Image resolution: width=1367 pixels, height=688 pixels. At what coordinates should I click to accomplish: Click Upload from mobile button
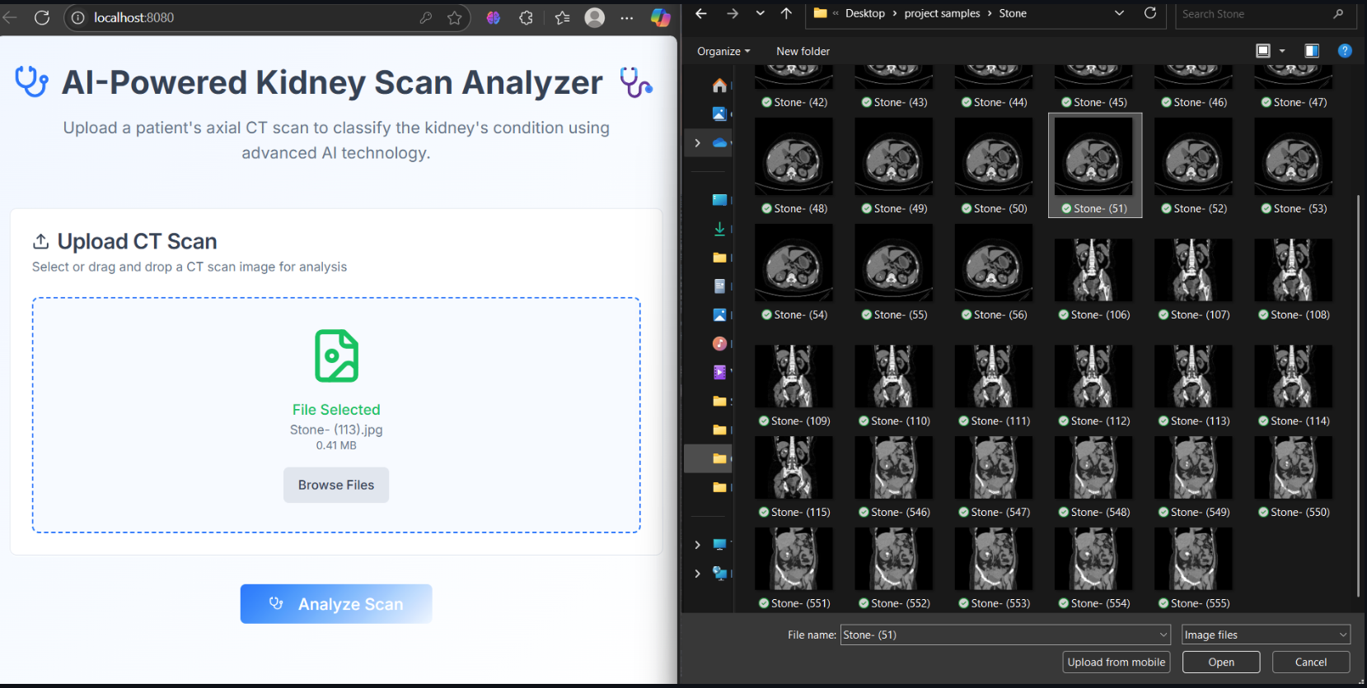[1117, 662]
